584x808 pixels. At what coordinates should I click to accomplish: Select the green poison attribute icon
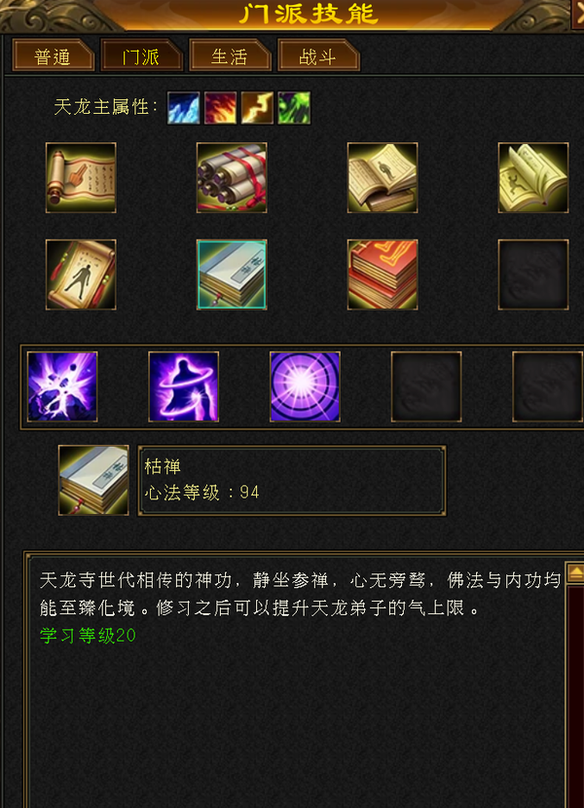point(294,108)
